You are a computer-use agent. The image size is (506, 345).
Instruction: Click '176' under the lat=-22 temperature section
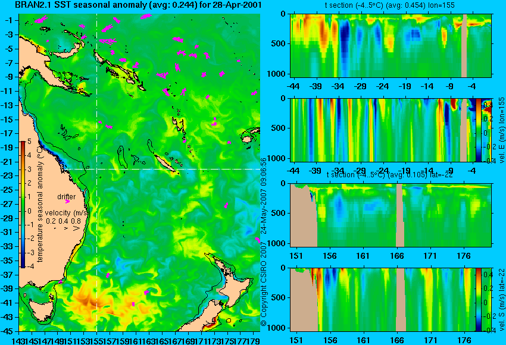point(464,256)
